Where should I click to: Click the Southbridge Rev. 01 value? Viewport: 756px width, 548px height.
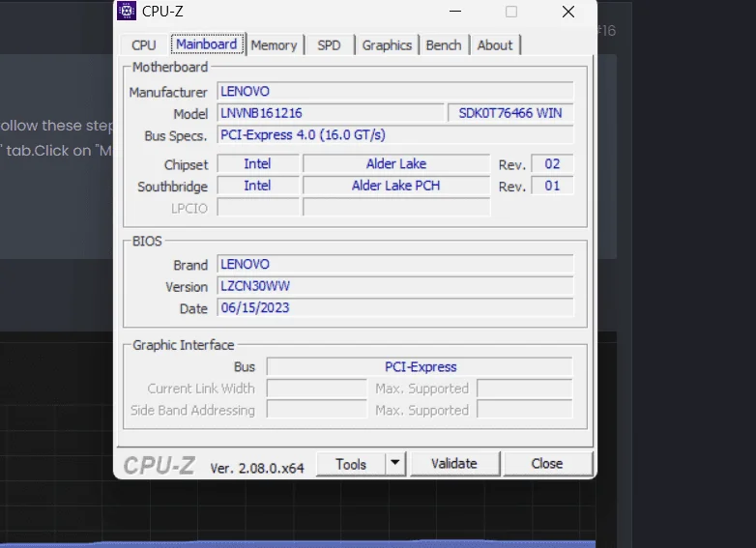pos(553,186)
